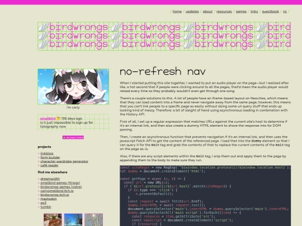Open smallbird games (ttrpgs) link
The image size is (302, 226).
(60, 183)
